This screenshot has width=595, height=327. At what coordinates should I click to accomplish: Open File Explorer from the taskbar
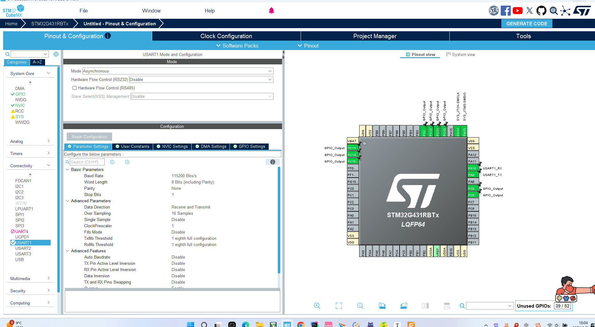tap(260, 324)
